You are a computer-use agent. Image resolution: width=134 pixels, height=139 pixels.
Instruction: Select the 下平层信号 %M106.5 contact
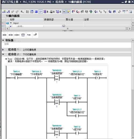point(36,78)
